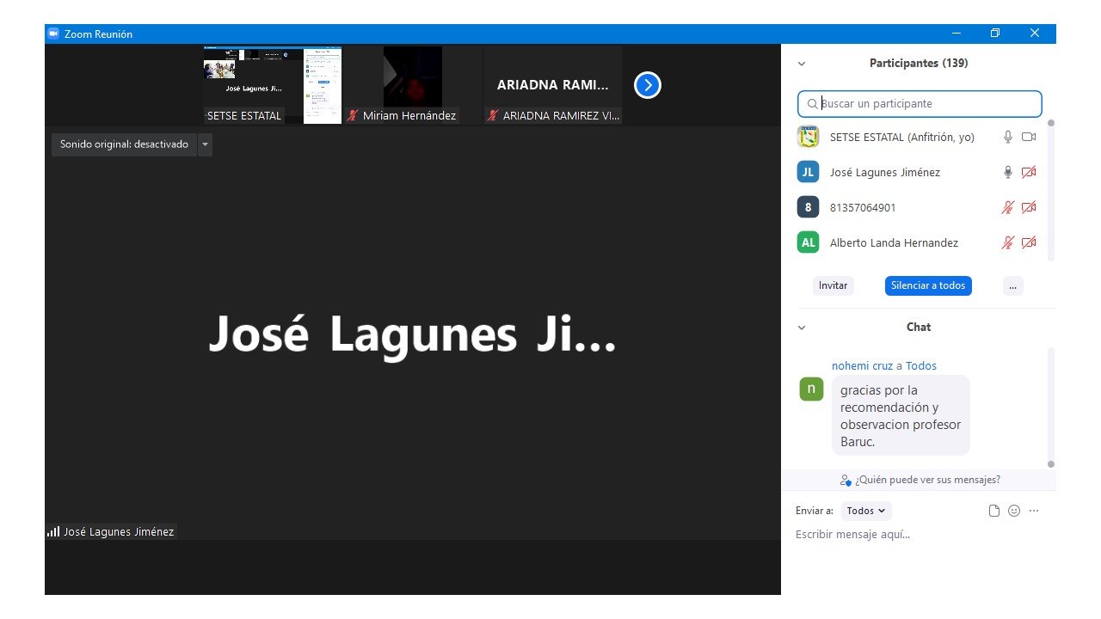Viewport: 1101px width, 619px height.
Task: Open the Enviar a Todos dropdown
Action: pos(865,511)
